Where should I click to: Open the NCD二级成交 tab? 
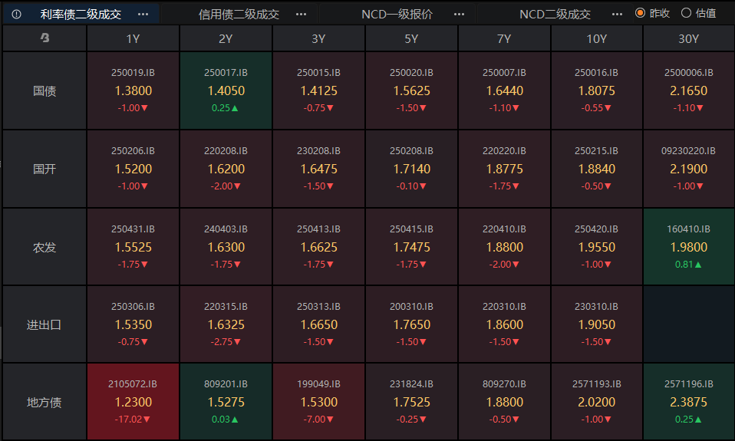coord(555,14)
